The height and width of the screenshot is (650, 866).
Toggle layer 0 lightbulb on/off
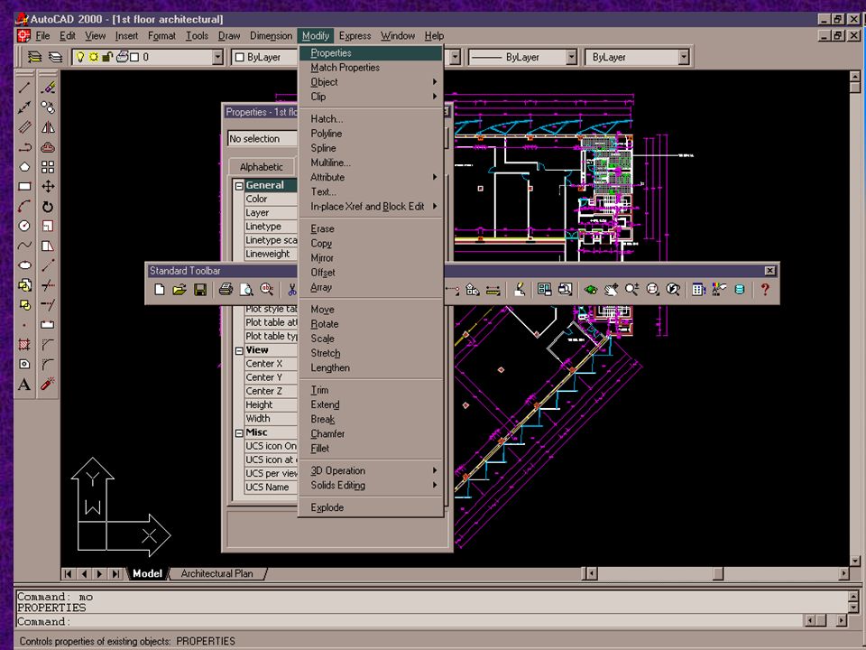tap(80, 56)
